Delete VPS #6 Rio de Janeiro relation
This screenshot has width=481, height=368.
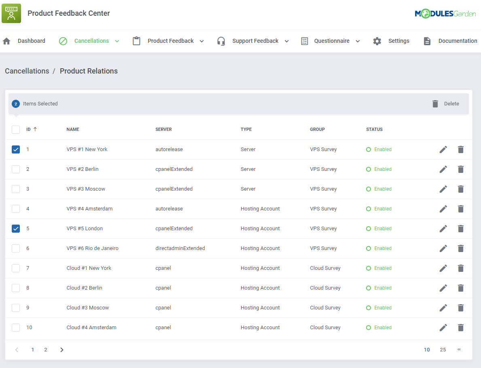tap(460, 248)
